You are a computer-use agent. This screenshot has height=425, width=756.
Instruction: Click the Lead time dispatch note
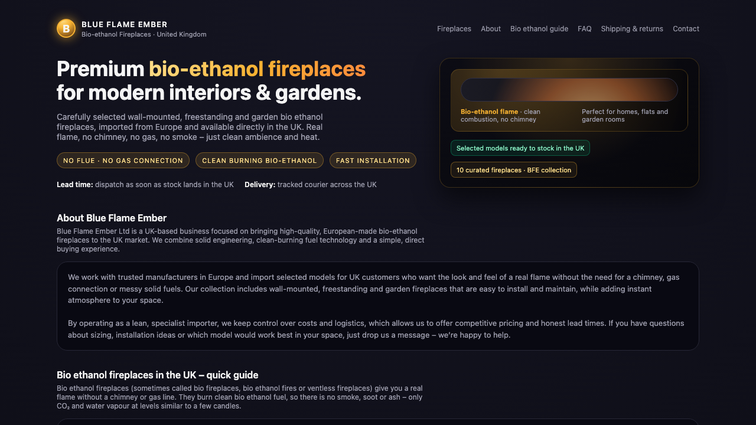(x=145, y=185)
